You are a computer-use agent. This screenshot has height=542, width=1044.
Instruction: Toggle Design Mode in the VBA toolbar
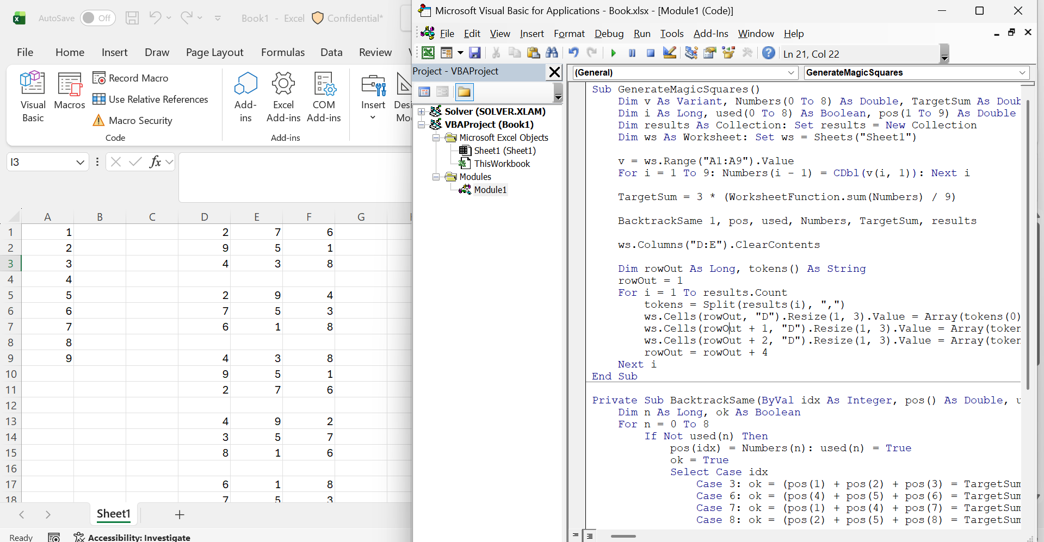(x=670, y=53)
